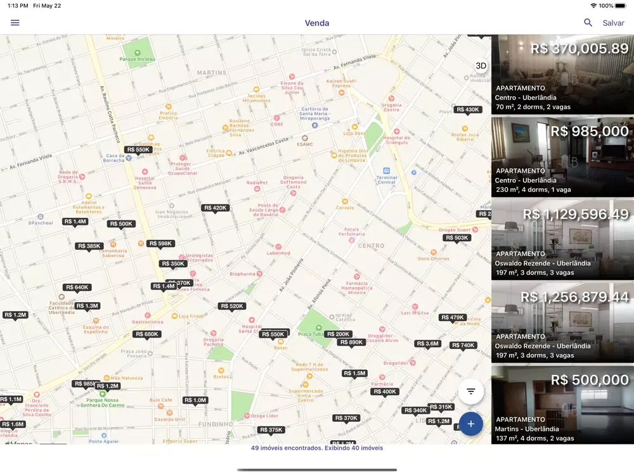Check the Wi-Fi status icon

click(x=593, y=6)
